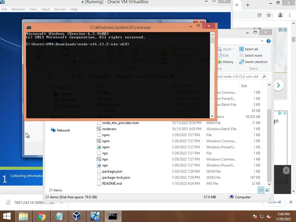Viewport: 296px width, 222px height.
Task: Click the npm PowerShell script icon
Action: click(99, 147)
